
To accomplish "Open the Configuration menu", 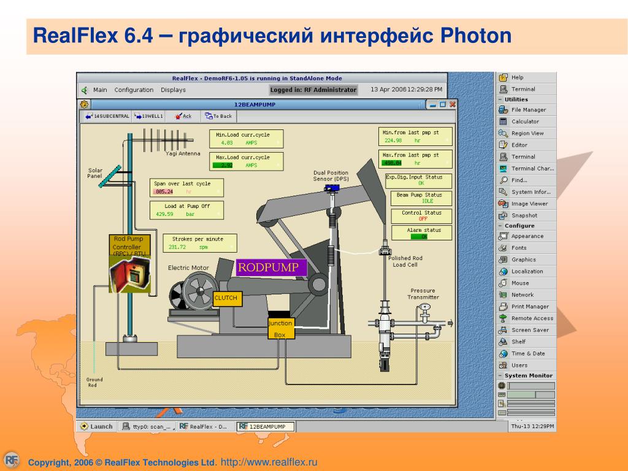I will tap(134, 90).
